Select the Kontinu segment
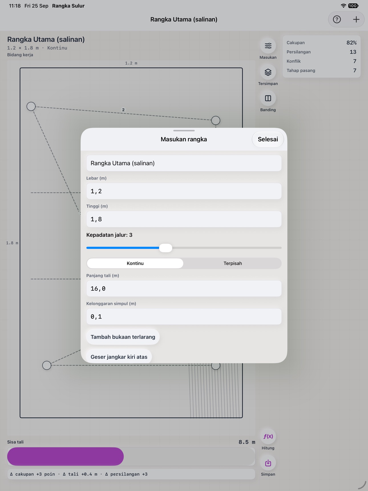The width and height of the screenshot is (368, 491). (135, 263)
